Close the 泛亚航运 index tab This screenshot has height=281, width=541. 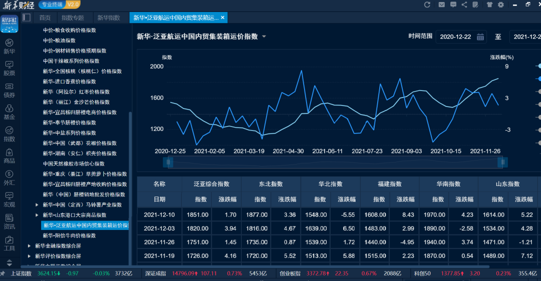pyautogui.click(x=222, y=17)
